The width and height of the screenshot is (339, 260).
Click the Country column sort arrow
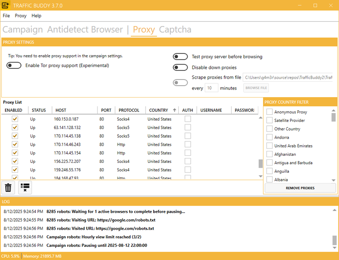174,110
